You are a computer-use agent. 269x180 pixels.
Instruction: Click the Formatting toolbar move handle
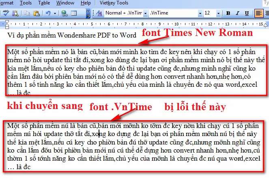[93, 13]
